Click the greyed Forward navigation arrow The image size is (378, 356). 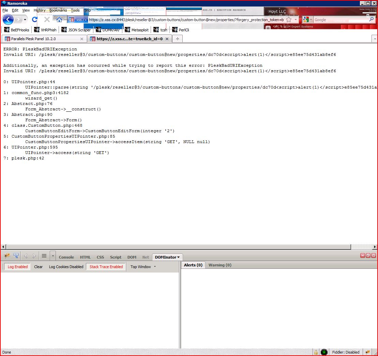[x=18, y=19]
